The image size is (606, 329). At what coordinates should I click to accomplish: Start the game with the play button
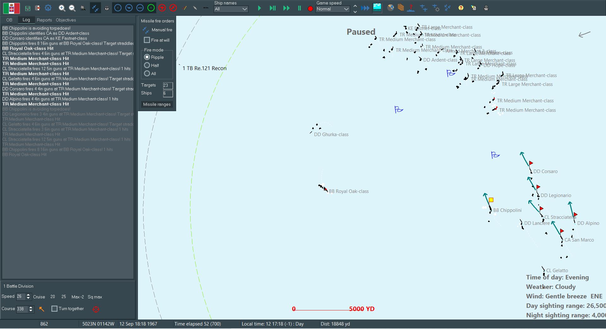[259, 8]
